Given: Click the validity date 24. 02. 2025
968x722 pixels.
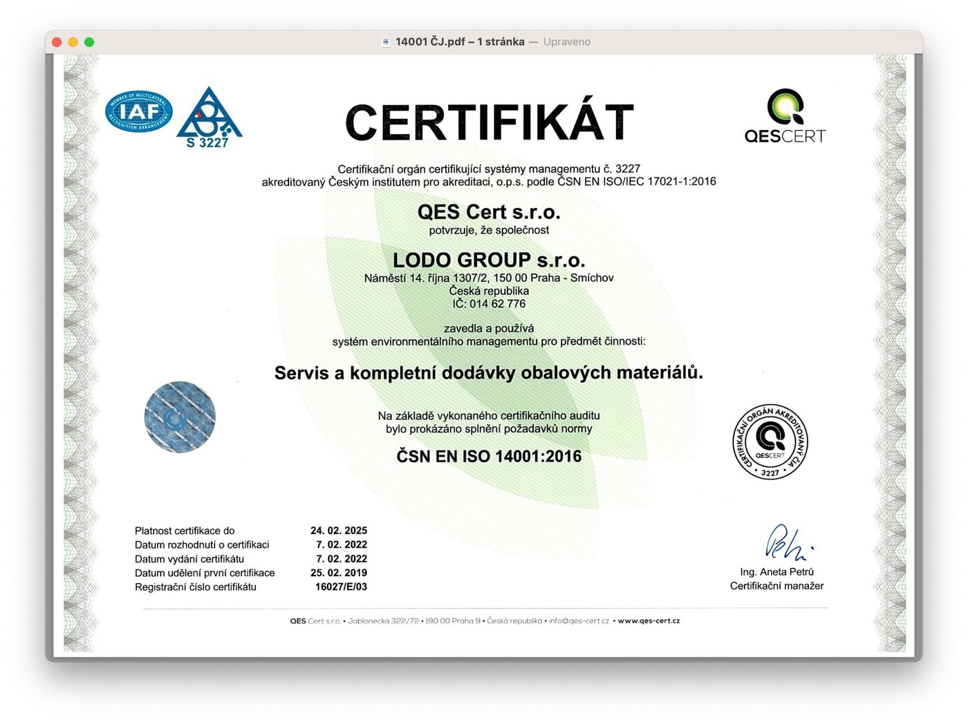Looking at the screenshot, I should pyautogui.click(x=339, y=531).
